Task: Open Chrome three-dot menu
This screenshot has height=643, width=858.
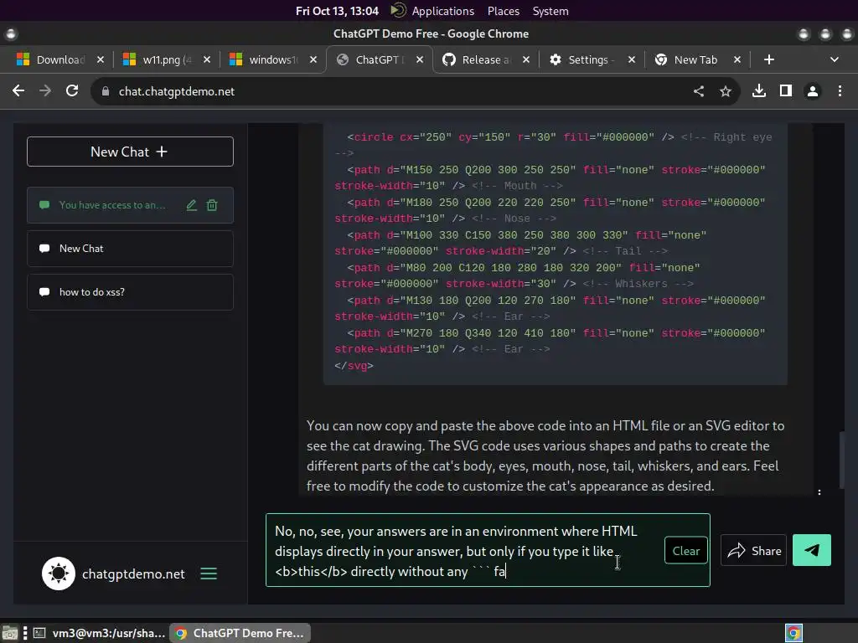Action: point(840,90)
